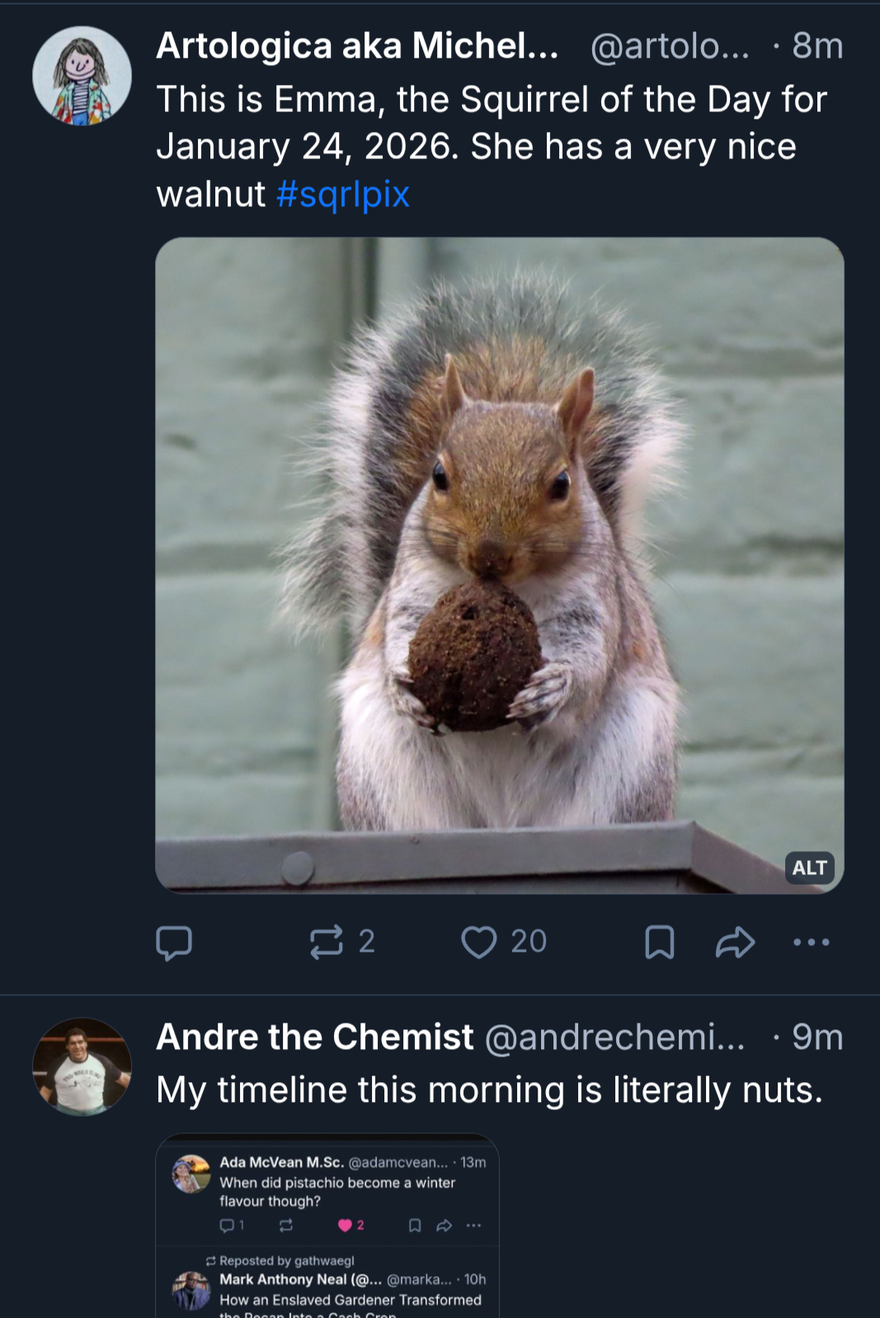Screen dimensions: 880x1318
Task: Click the 8m timestamp on squirrel post
Action: [817, 47]
